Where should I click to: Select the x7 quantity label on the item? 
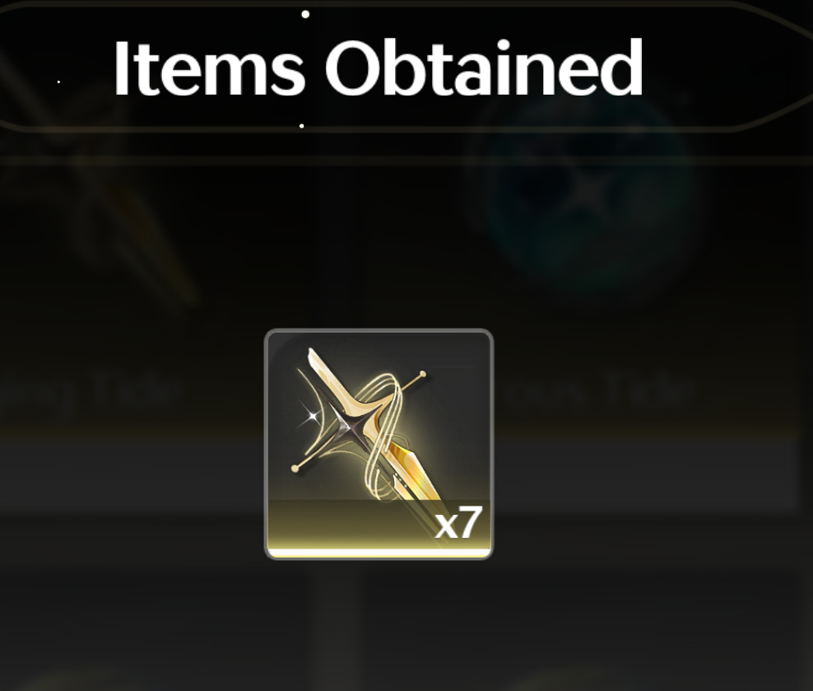tap(459, 523)
